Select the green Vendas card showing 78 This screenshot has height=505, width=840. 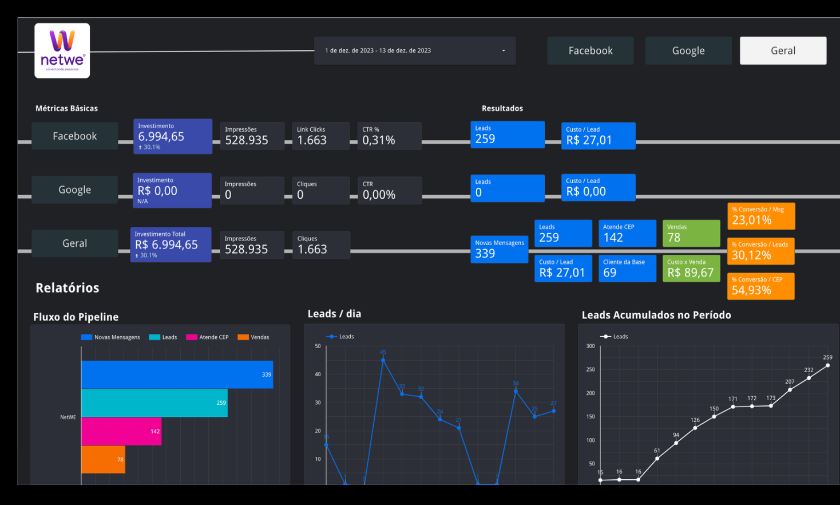pyautogui.click(x=691, y=233)
